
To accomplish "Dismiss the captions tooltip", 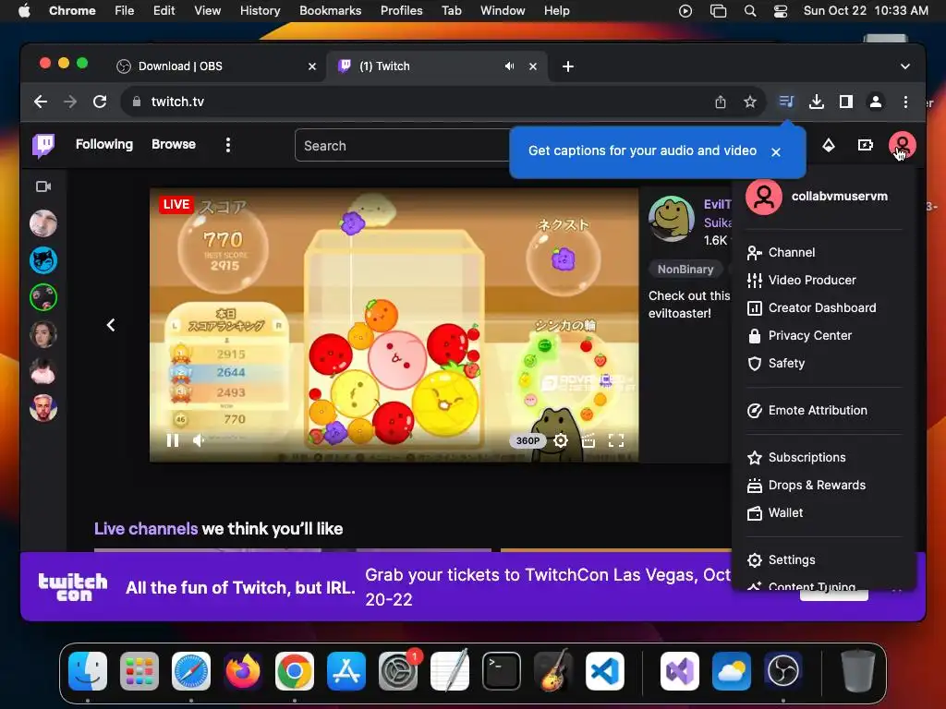I will pyautogui.click(x=776, y=152).
